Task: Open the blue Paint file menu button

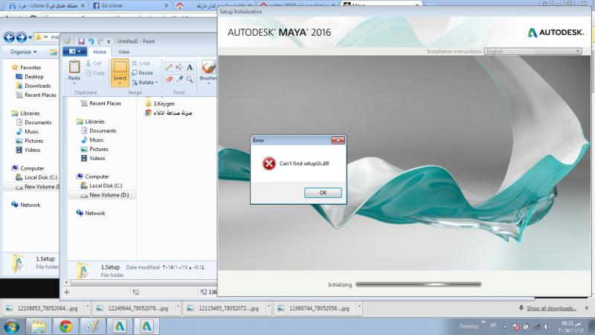Action: point(74,51)
